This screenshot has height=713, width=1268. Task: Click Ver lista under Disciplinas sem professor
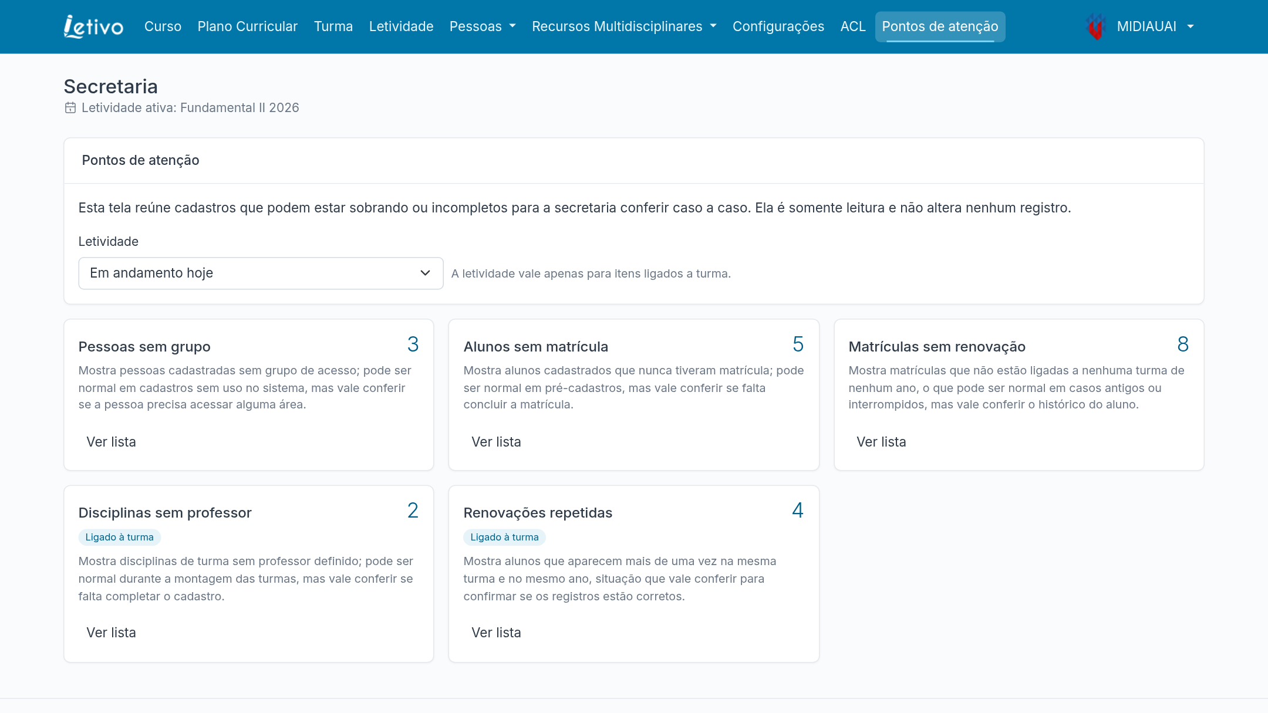point(111,633)
